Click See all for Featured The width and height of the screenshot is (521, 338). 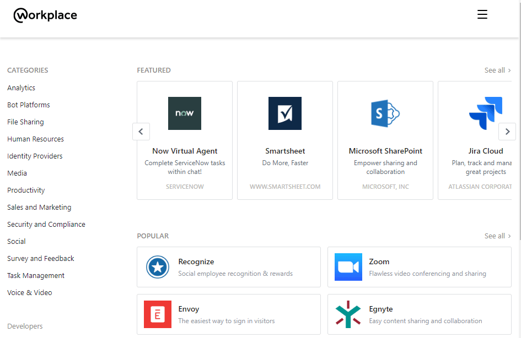coord(497,70)
